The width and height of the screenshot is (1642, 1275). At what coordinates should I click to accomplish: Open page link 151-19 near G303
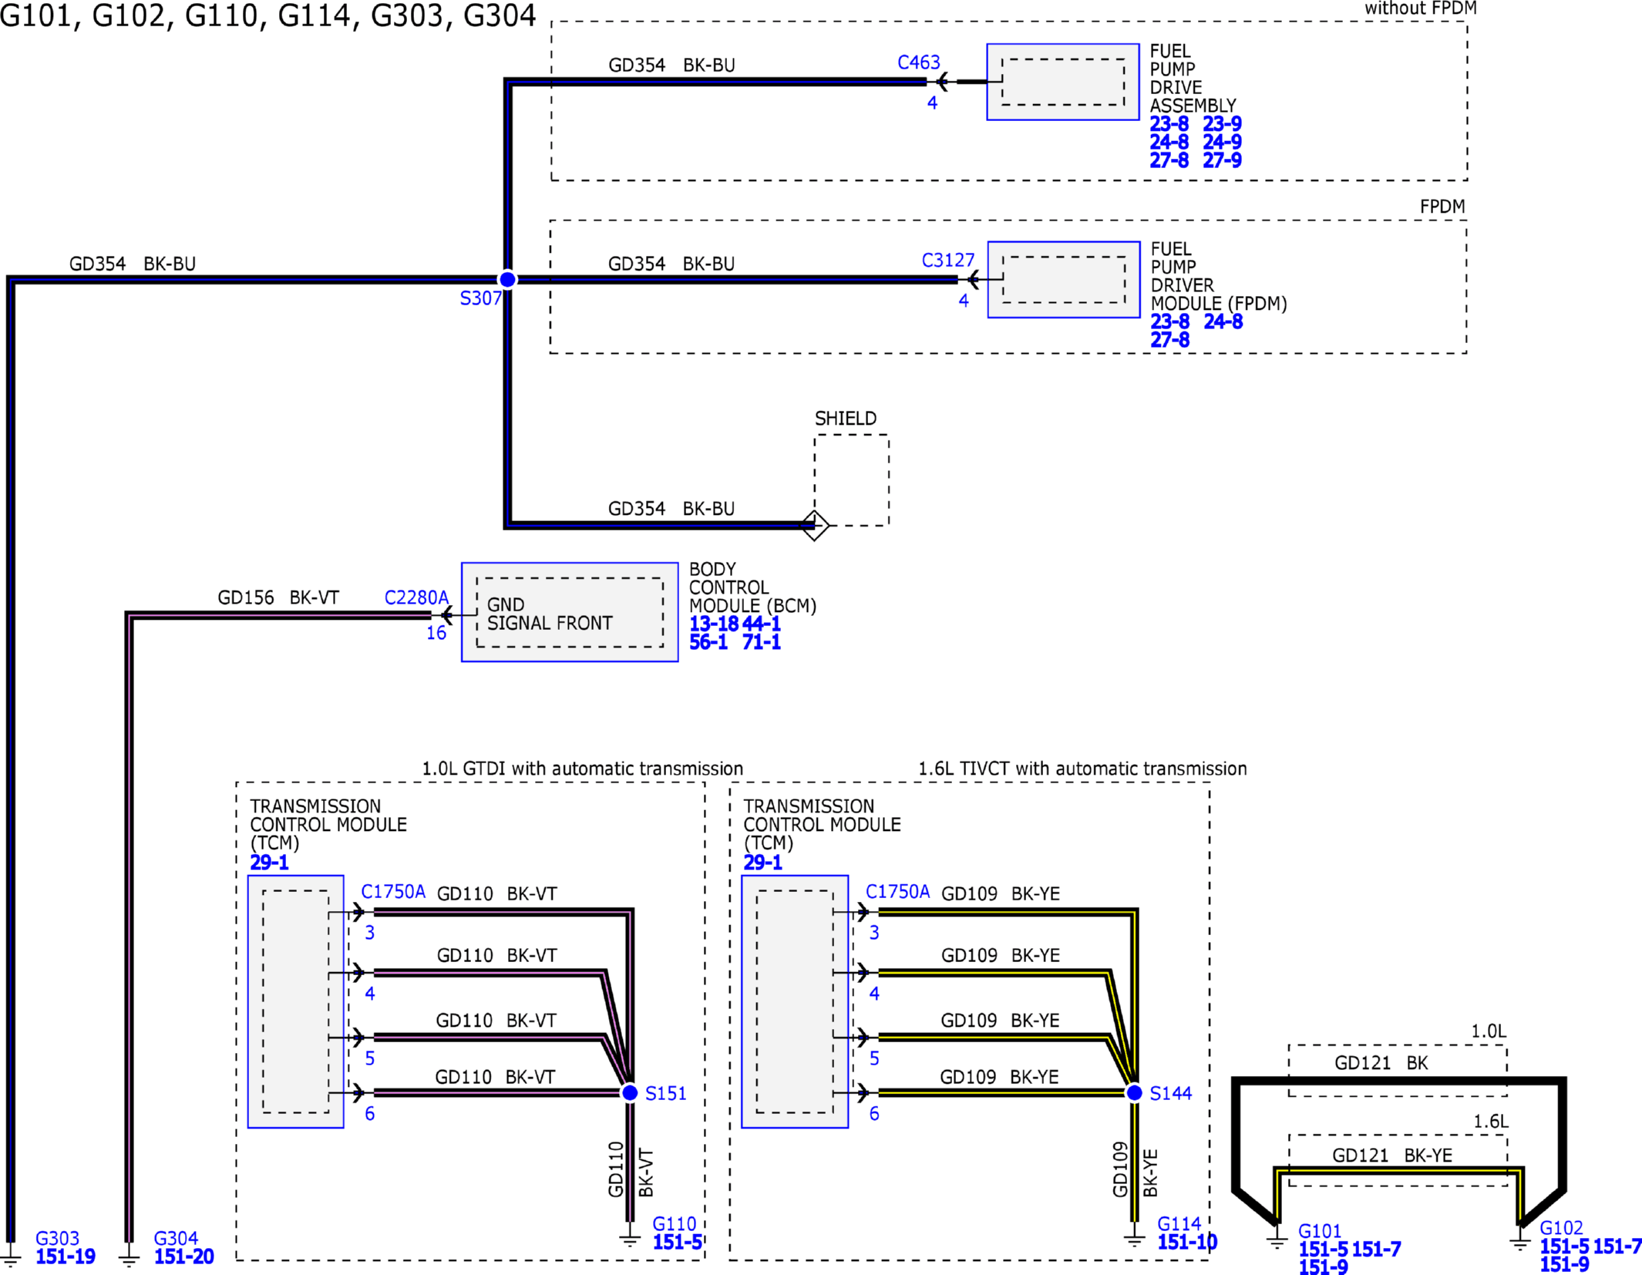[66, 1257]
